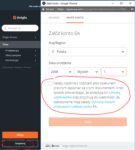
Task: Click the Origin logo in footer
Action: (x=55, y=146)
